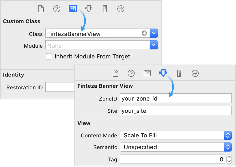Expand the Module dropdown arrow
The image size is (236, 167).
(154, 45)
